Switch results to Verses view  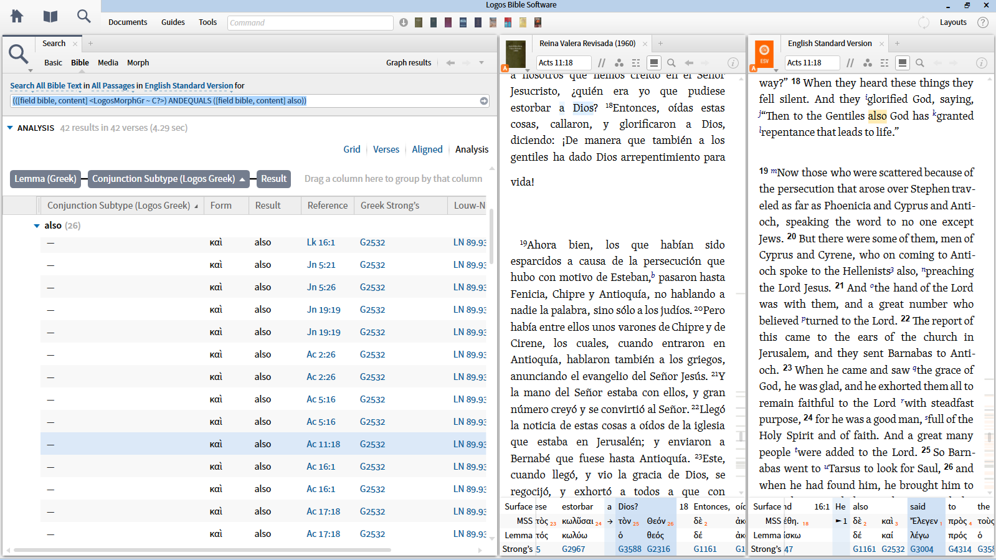point(386,149)
